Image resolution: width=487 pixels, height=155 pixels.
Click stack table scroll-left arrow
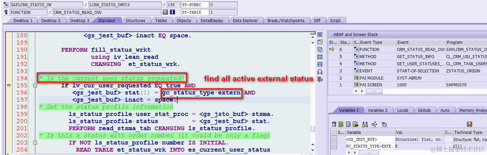pos(356,91)
